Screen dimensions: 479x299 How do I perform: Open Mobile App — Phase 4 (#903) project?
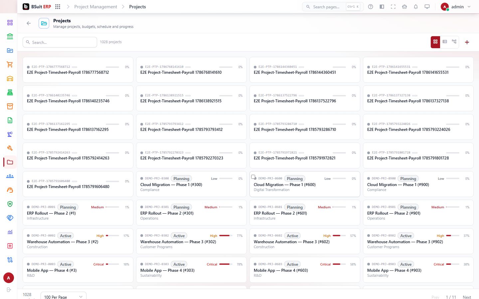pos(394,270)
